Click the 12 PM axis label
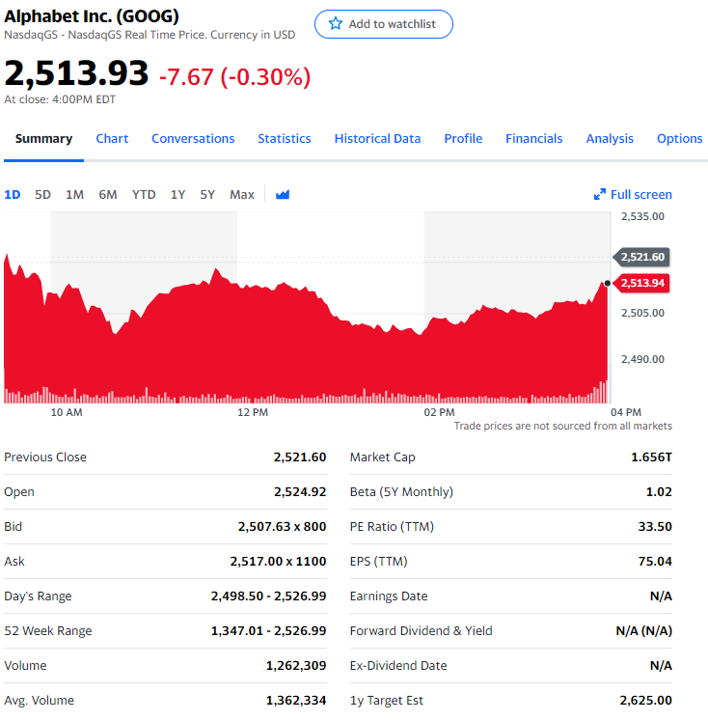The image size is (708, 721). point(253,412)
